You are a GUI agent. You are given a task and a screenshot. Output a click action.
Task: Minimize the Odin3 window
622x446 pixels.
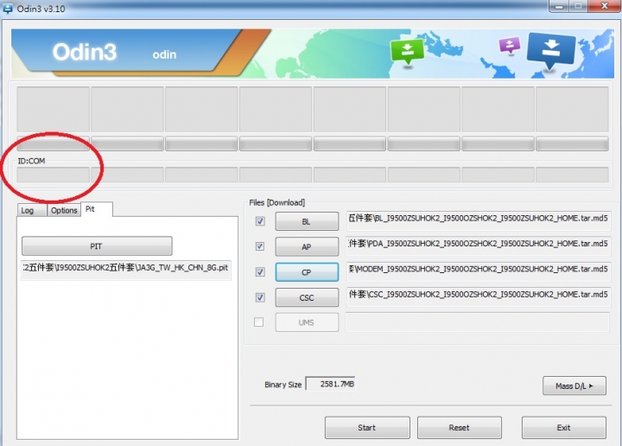tap(559, 6)
